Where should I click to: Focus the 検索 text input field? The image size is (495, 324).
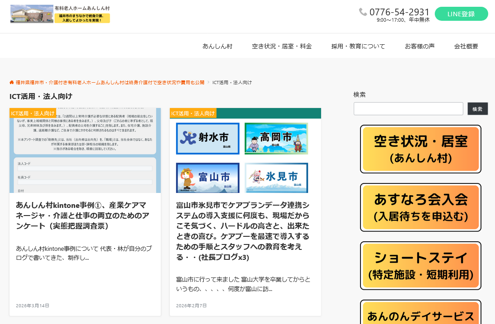click(408, 108)
